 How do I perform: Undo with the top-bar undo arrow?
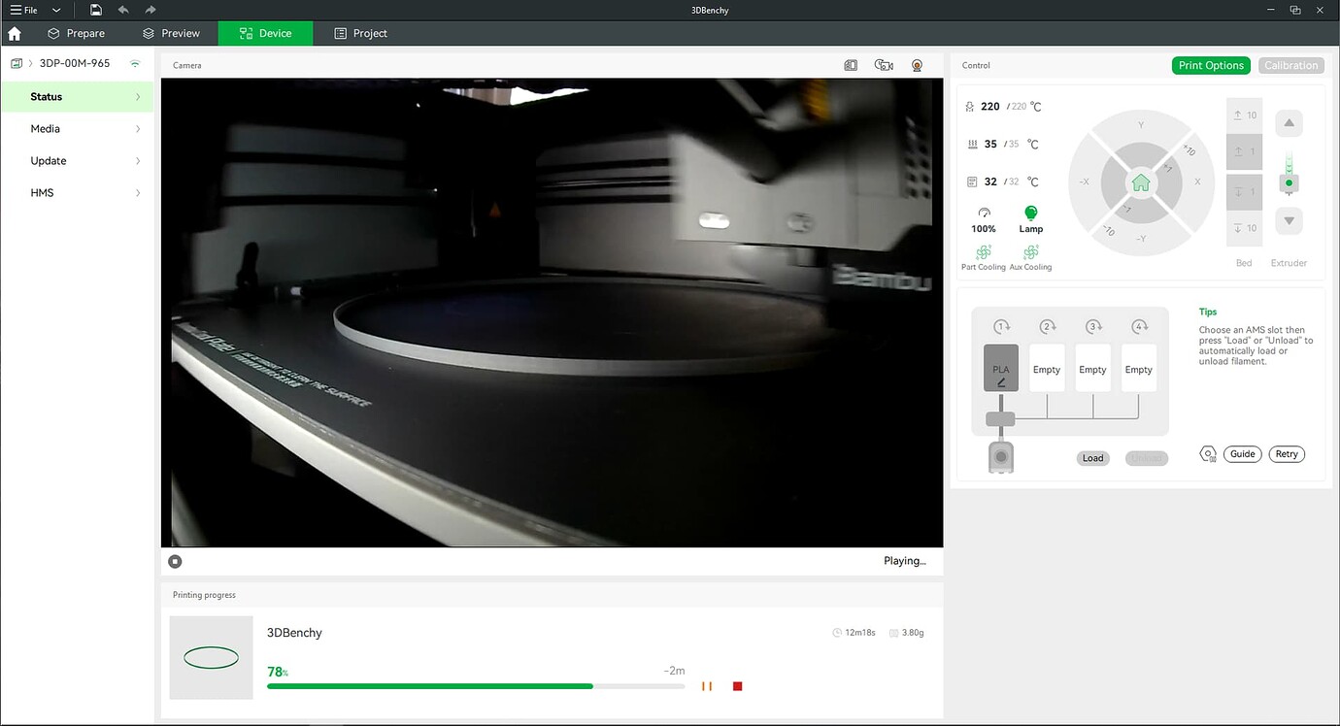tap(122, 10)
